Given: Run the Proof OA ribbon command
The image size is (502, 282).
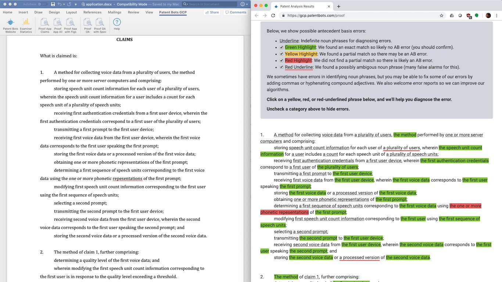Looking at the screenshot, I should (87, 26).
